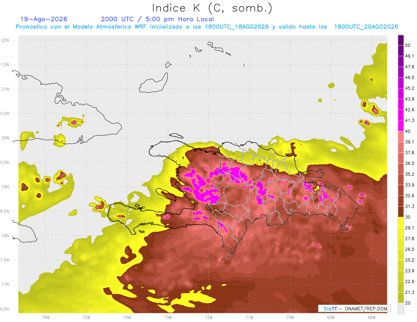The image size is (417, 322).
Task: Click the colorbar value '41.3'
Action: point(410,121)
